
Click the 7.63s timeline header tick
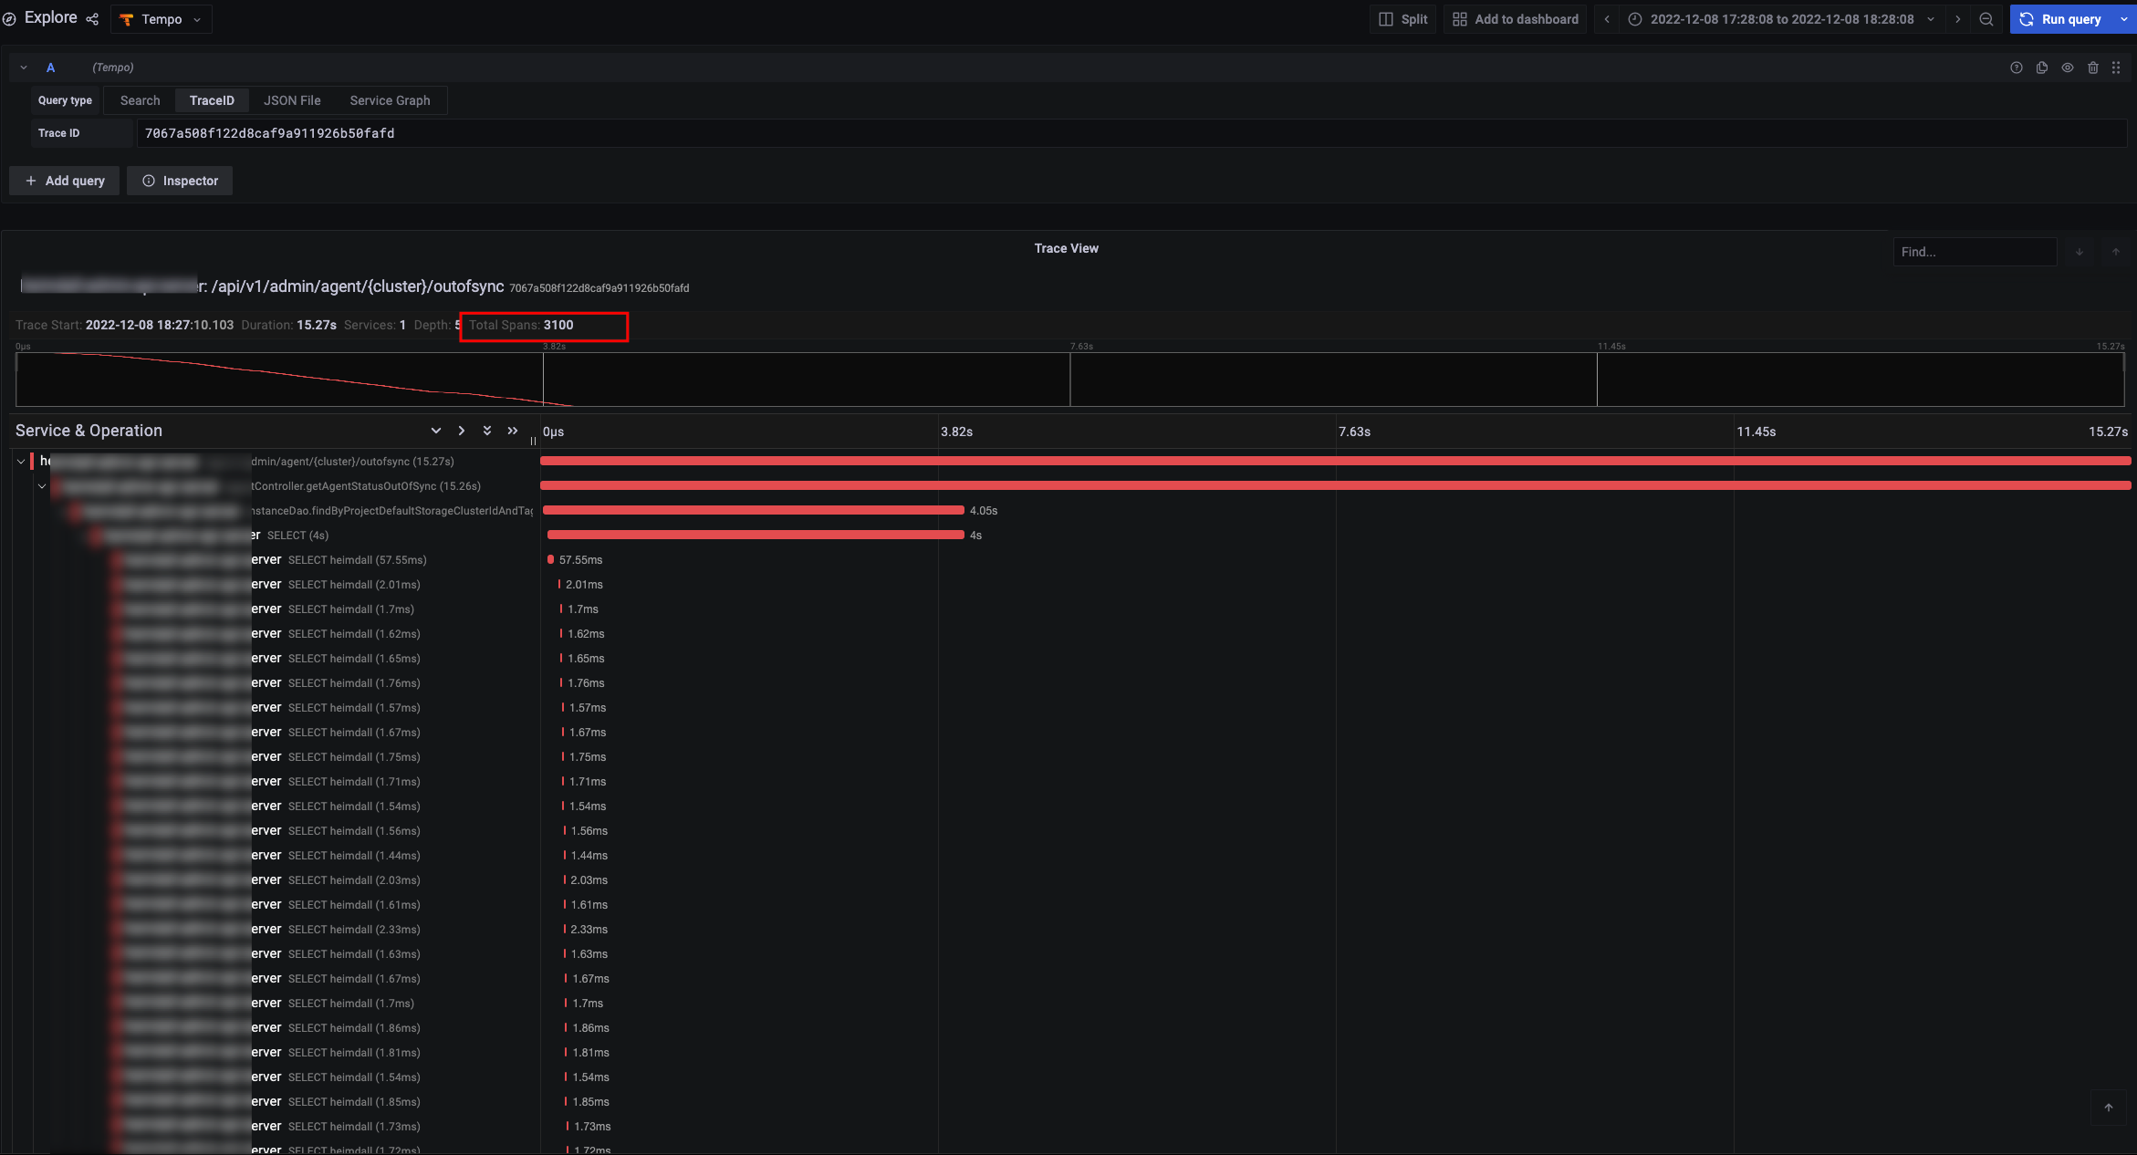tap(1354, 432)
